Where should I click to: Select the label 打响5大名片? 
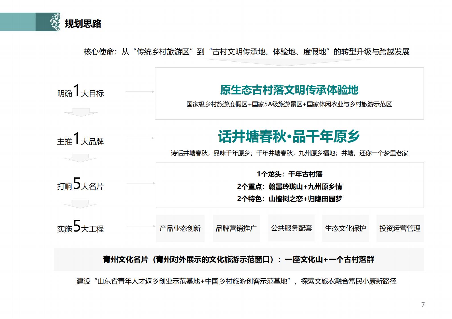81,184
